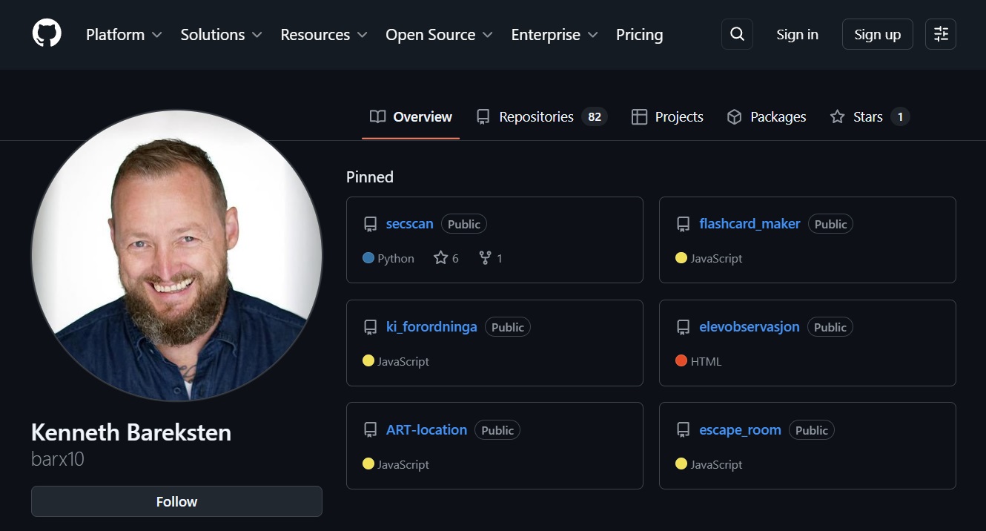Open the command palette icon next to Sign up
Viewport: 986px width, 531px height.
(939, 34)
